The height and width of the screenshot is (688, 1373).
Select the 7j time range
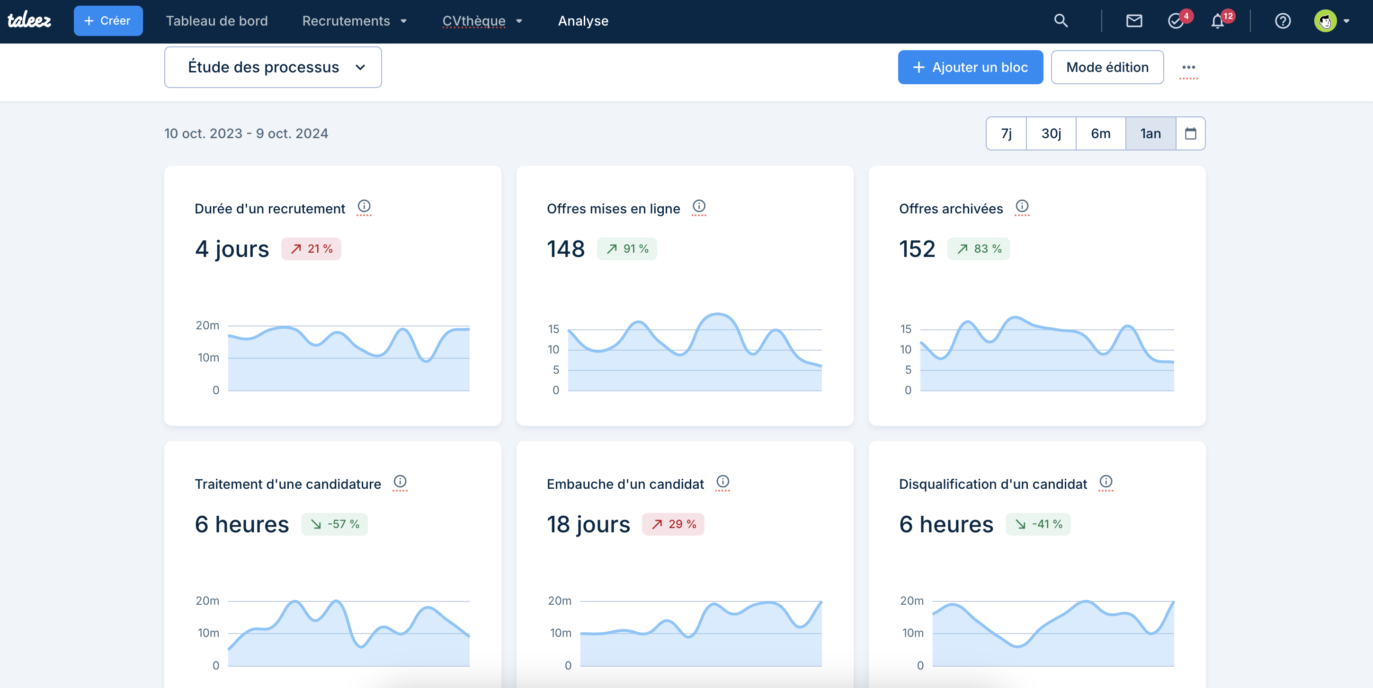click(1006, 133)
